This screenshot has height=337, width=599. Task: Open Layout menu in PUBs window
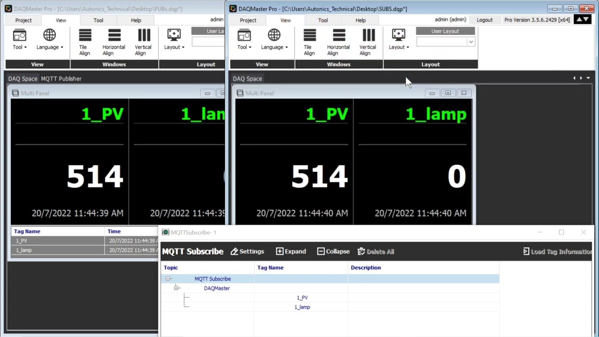(x=174, y=39)
